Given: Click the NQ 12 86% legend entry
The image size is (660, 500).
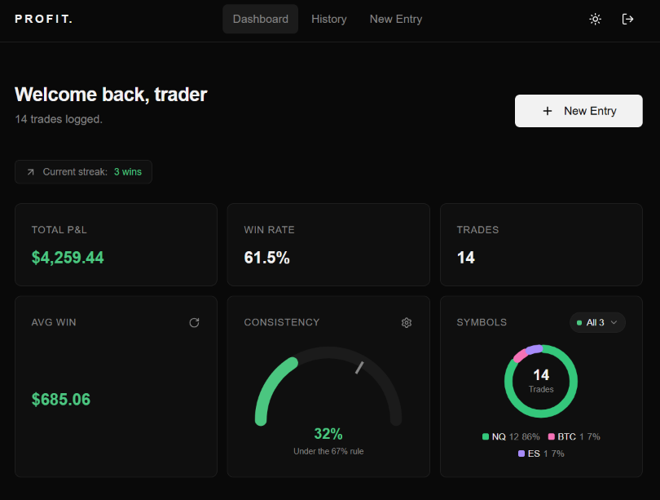Looking at the screenshot, I should click(511, 437).
